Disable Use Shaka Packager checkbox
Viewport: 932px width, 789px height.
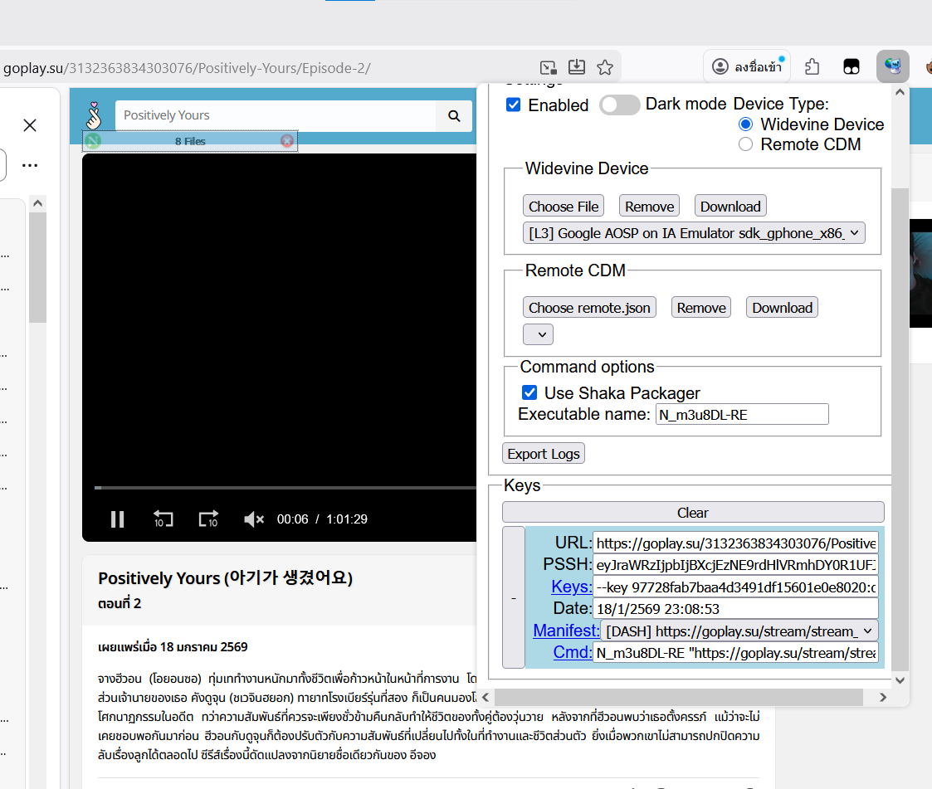tap(529, 392)
